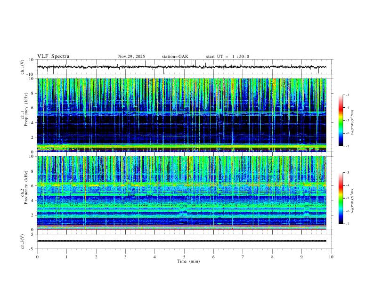The width and height of the screenshot is (373, 288).
Task: Click the ch.3 voltage black band trace
Action: [x=182, y=241]
